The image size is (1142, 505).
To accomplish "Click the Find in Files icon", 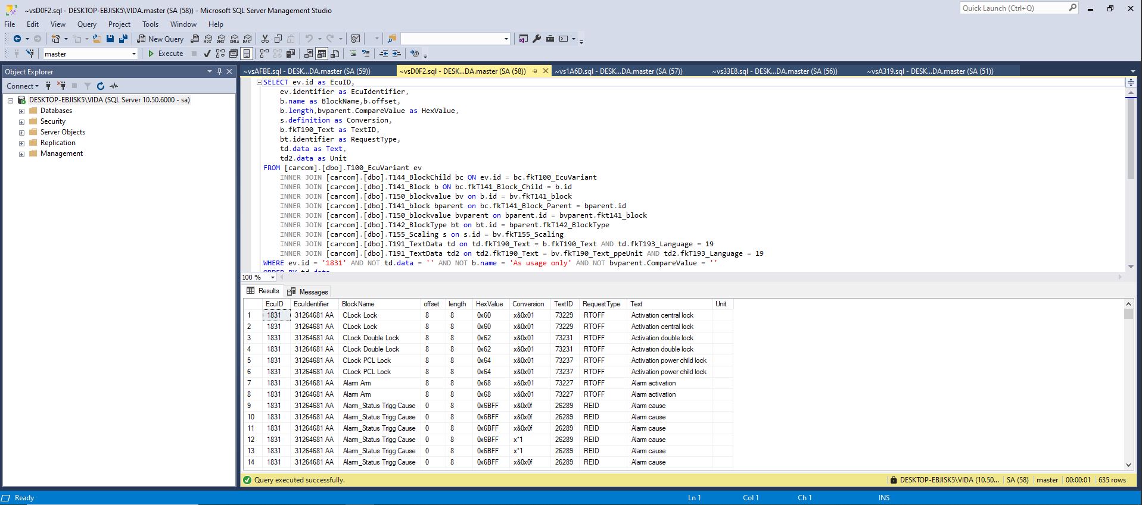I will (x=391, y=39).
